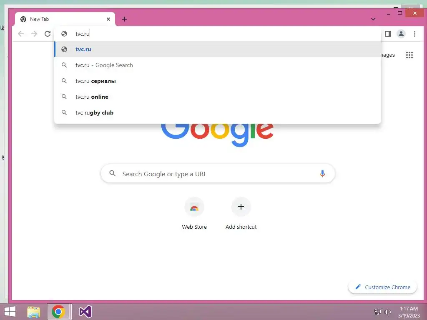
Task: Click the volume speaker tray icon
Action: [x=387, y=312]
